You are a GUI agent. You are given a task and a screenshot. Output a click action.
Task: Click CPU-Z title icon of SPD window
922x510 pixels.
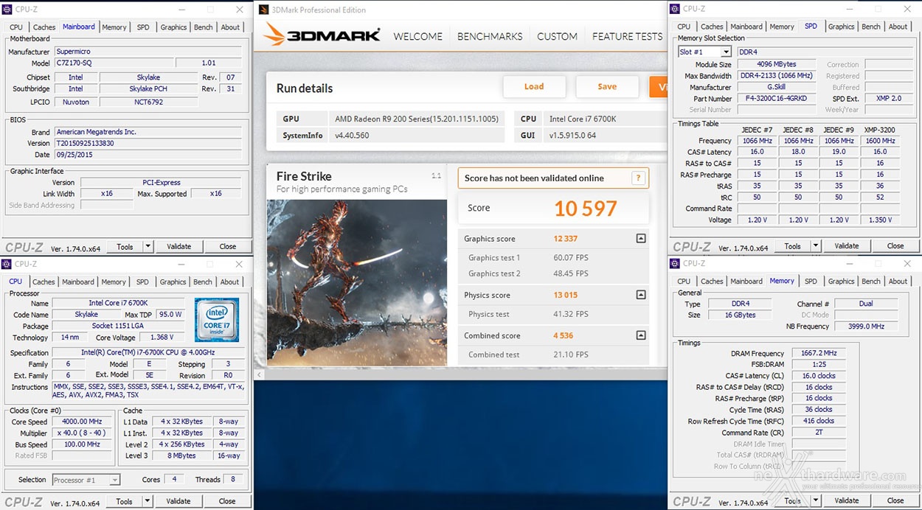pos(675,9)
